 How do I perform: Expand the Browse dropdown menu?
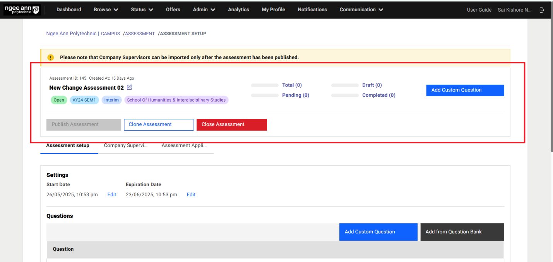(106, 10)
